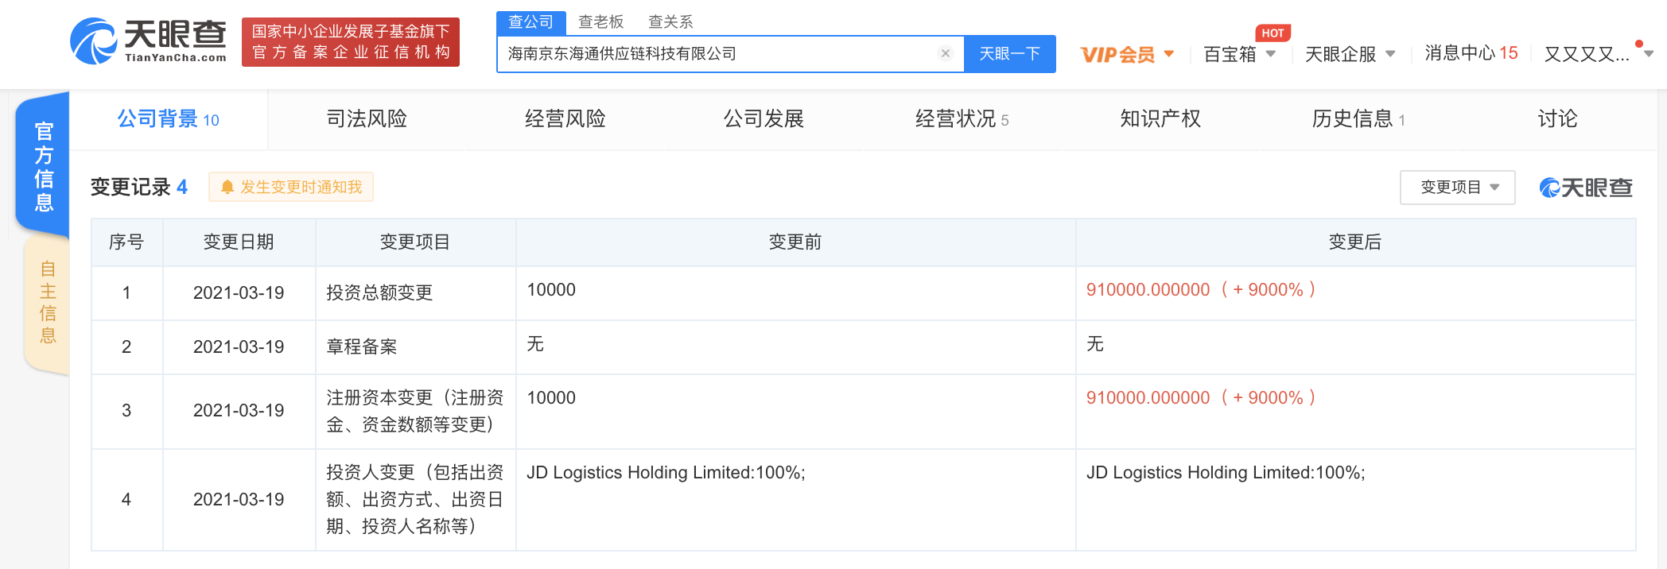This screenshot has width=1667, height=569.
Task: Click the HOT badge above 百宝箱
Action: [x=1273, y=33]
